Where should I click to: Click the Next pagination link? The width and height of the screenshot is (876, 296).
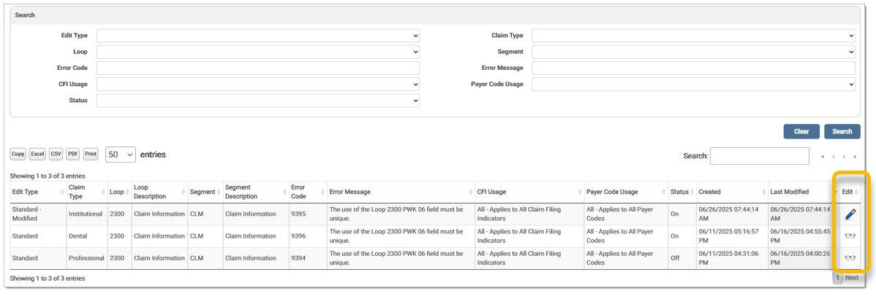(x=852, y=278)
